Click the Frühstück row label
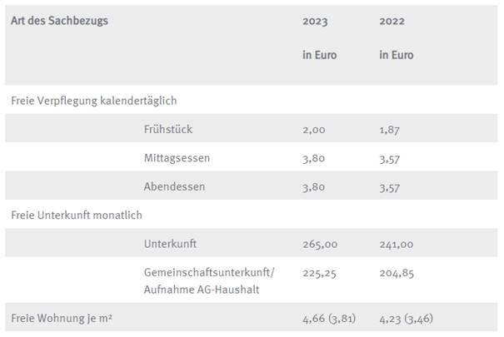 click(168, 129)
